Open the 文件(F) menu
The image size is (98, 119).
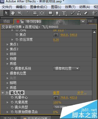[7, 7]
